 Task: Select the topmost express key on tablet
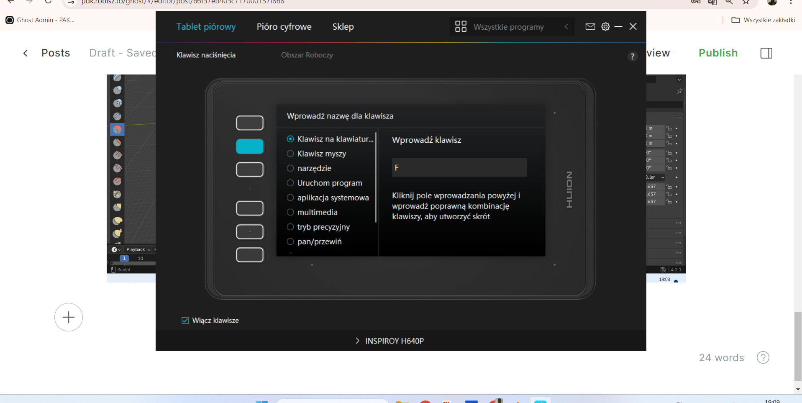(x=250, y=123)
